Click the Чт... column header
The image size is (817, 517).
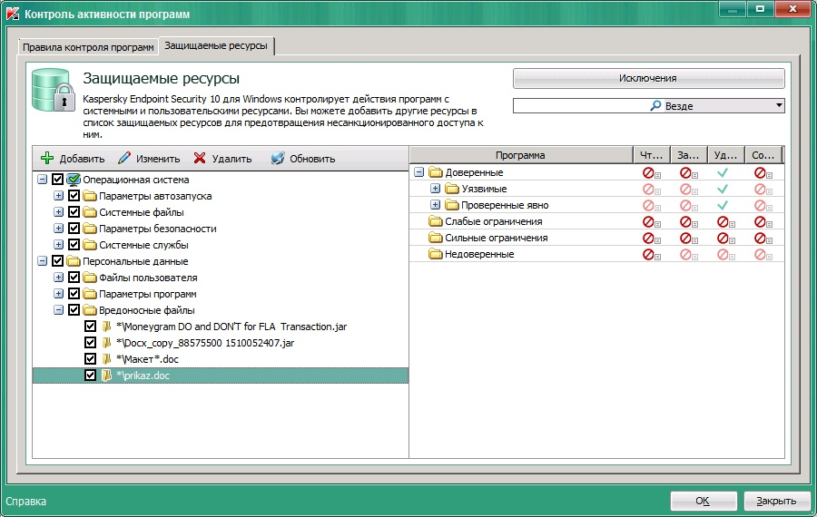651,155
